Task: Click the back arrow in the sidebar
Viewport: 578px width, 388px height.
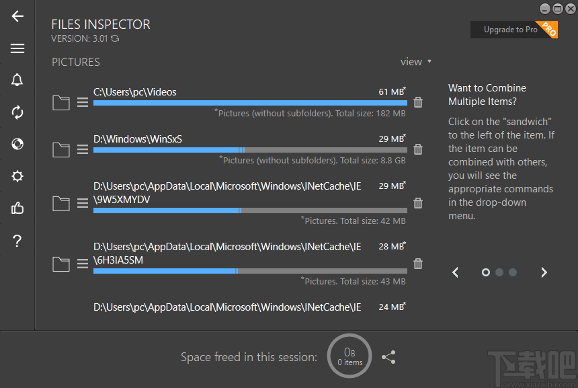Action: pos(17,16)
